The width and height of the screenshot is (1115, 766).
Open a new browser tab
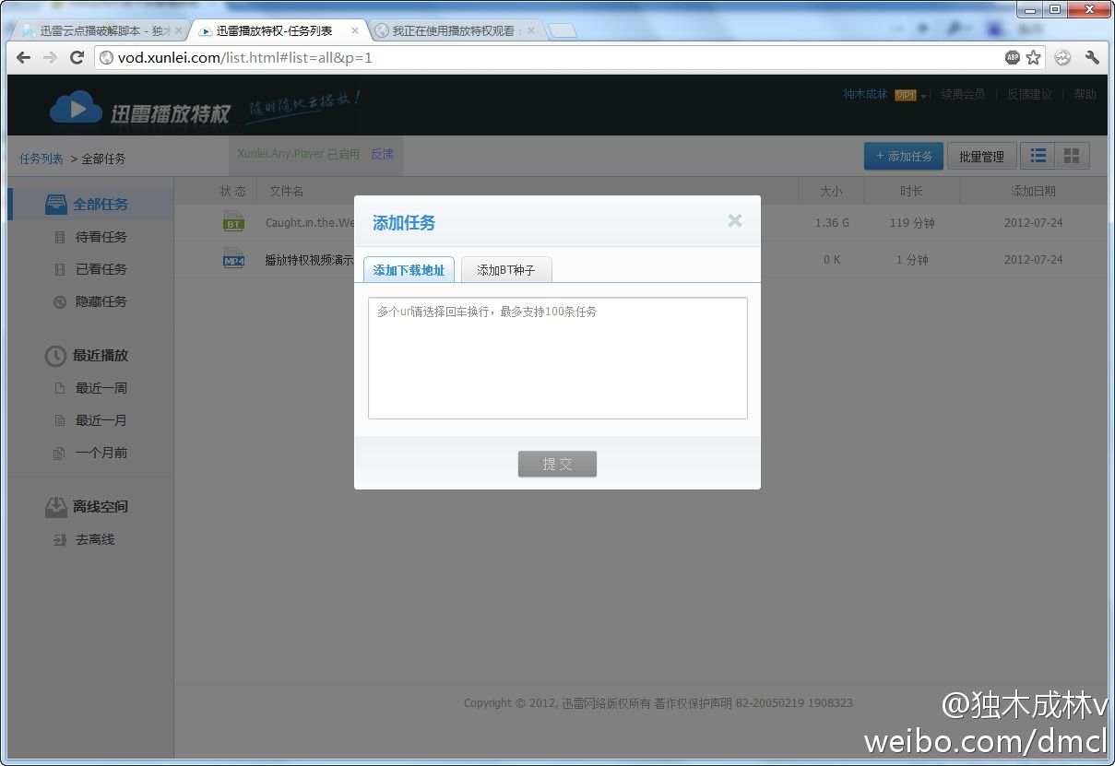click(x=563, y=30)
